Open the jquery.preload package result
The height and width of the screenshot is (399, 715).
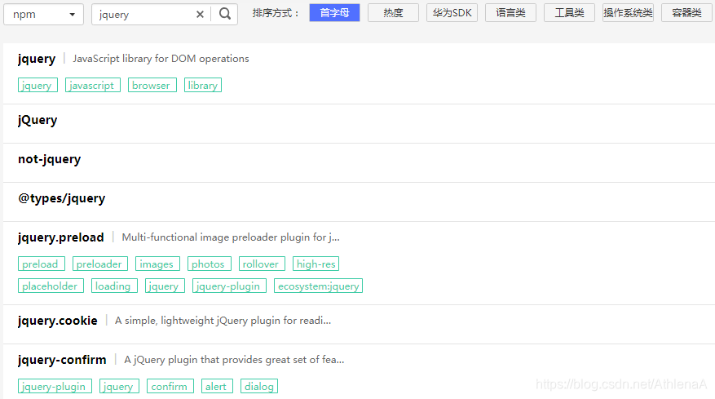click(x=60, y=237)
